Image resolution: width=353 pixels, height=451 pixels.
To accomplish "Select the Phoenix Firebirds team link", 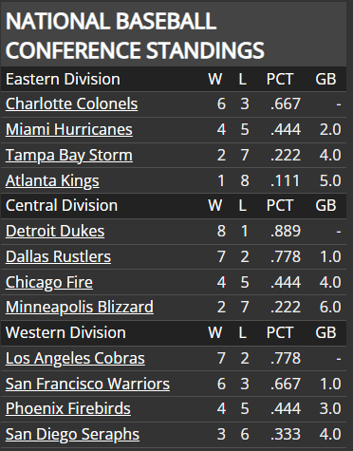I will [68, 408].
